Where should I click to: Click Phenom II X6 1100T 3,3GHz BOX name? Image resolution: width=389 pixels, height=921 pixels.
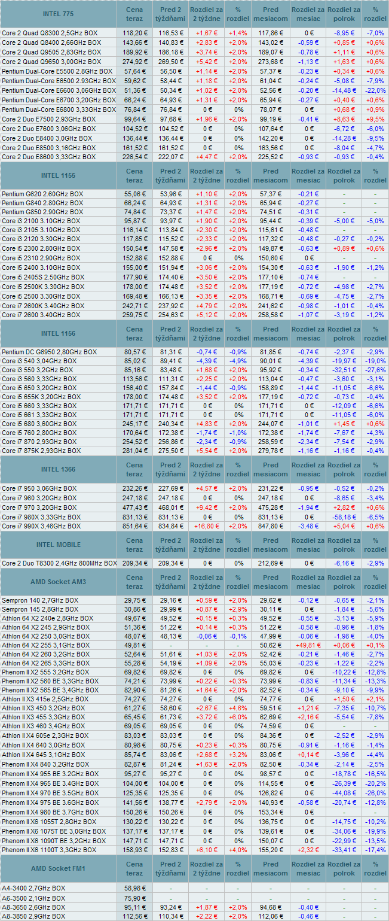(49, 850)
